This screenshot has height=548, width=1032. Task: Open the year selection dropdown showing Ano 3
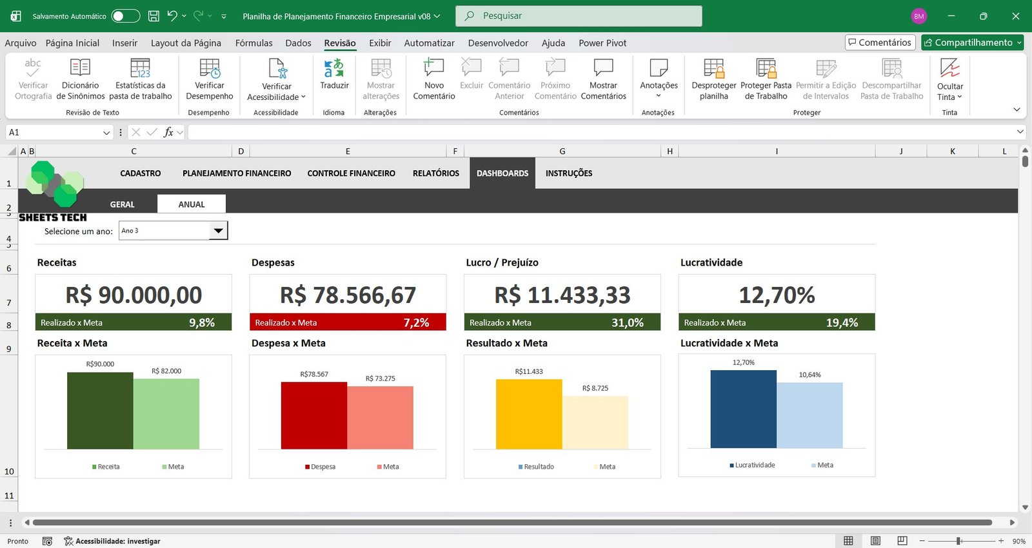tap(218, 231)
